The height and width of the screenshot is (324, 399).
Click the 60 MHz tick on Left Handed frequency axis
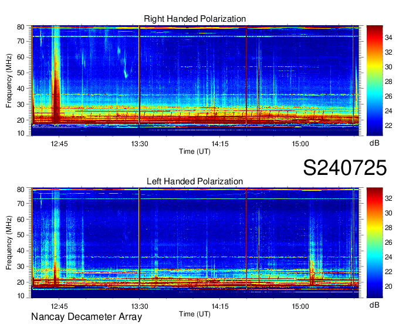pyautogui.click(x=21, y=220)
